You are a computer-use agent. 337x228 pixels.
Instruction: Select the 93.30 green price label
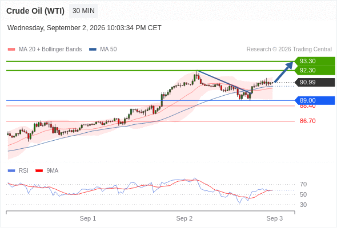[x=315, y=61]
